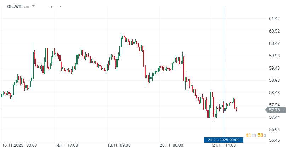
Task: Click the 56.45 bottom price label
Action: click(275, 140)
